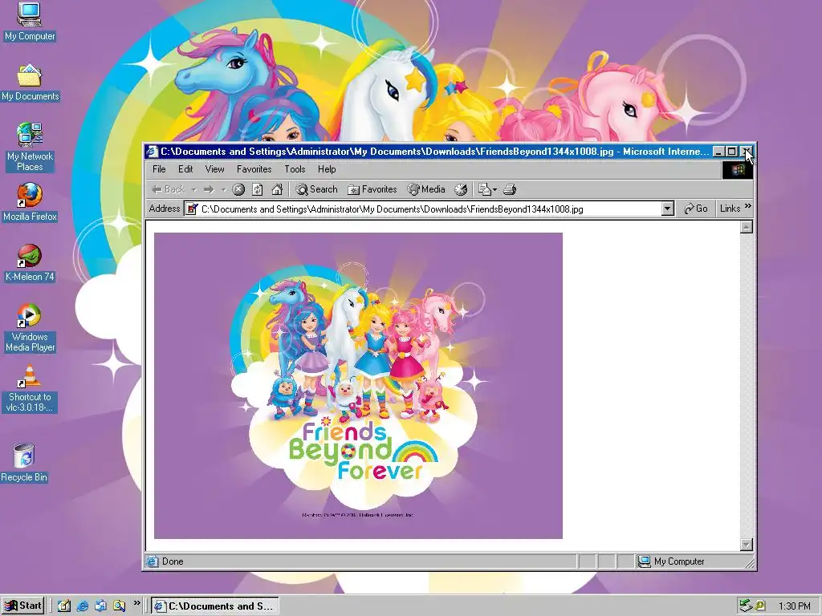The width and height of the screenshot is (822, 616).
Task: Click the IE icon in title bar
Action: (152, 152)
